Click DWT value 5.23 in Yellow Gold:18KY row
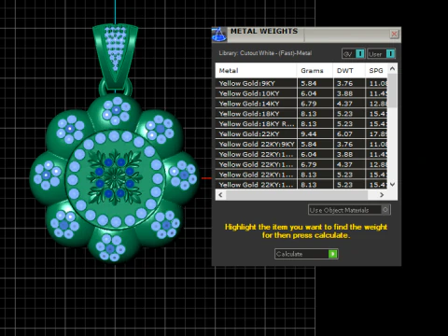 (344, 114)
